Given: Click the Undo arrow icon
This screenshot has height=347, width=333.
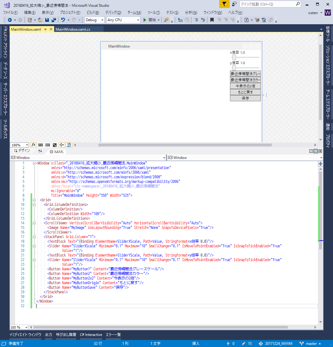Looking at the screenshot, I should [x=63, y=20].
